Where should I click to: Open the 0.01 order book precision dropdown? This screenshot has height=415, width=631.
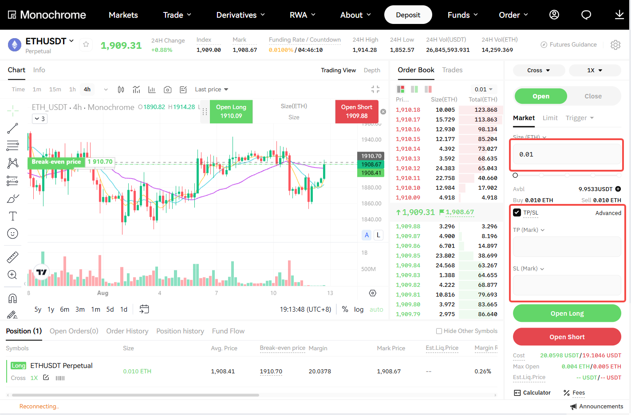[484, 89]
